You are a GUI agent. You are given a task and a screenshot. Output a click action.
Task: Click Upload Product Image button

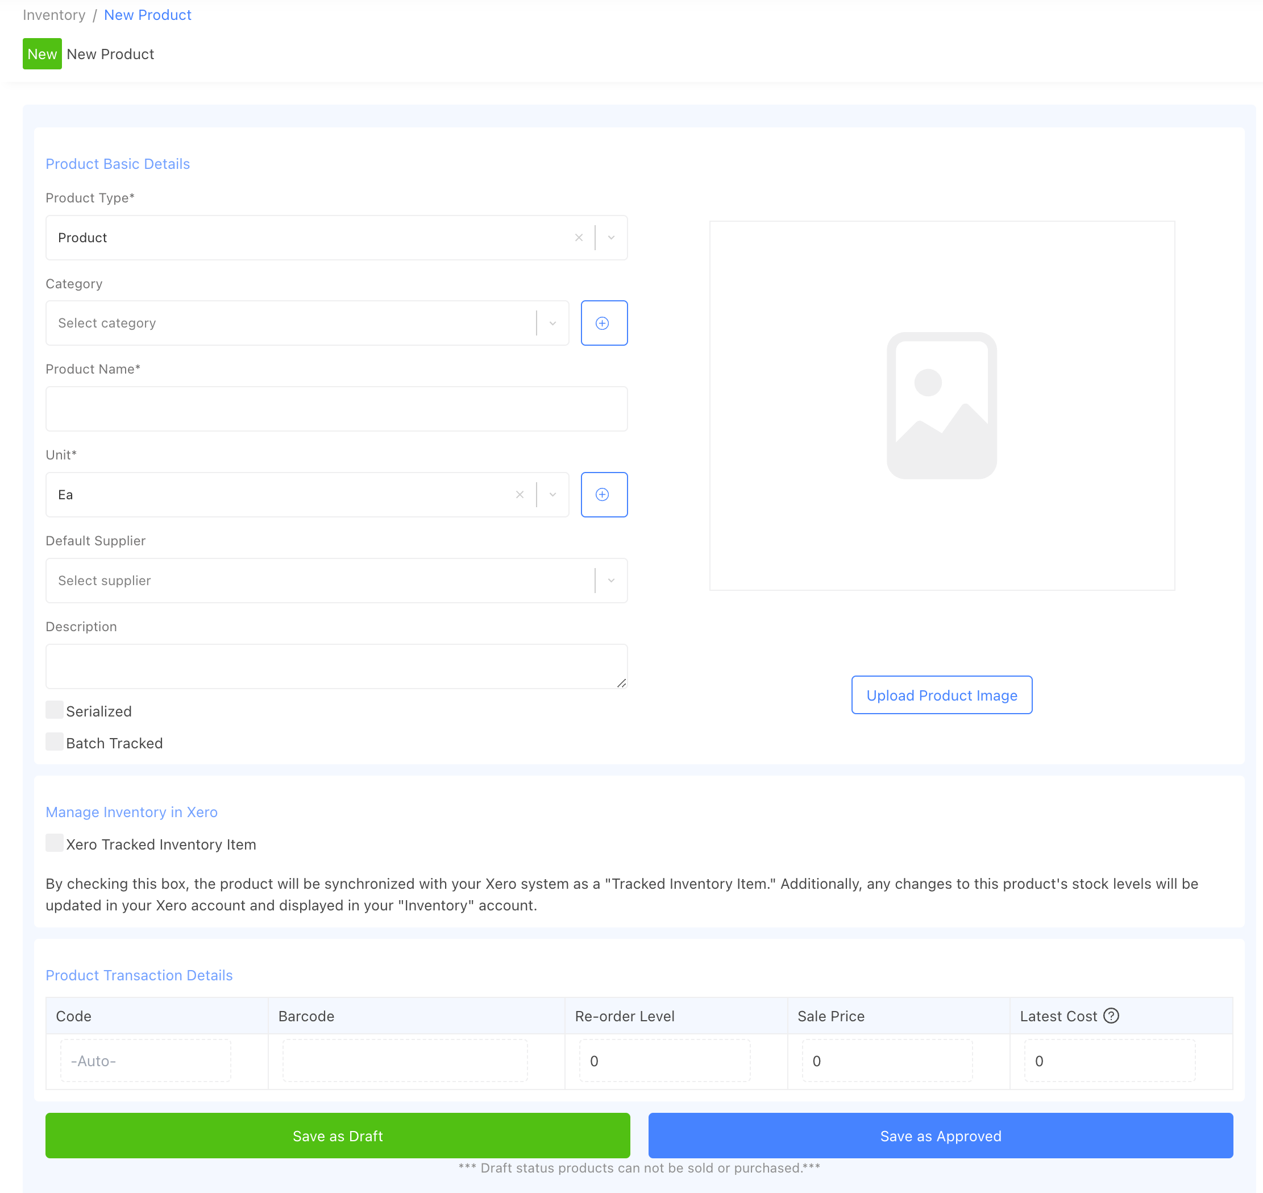point(941,695)
